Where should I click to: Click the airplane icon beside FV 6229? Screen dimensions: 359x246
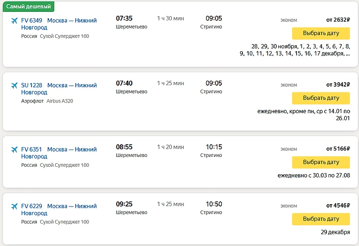point(14,206)
